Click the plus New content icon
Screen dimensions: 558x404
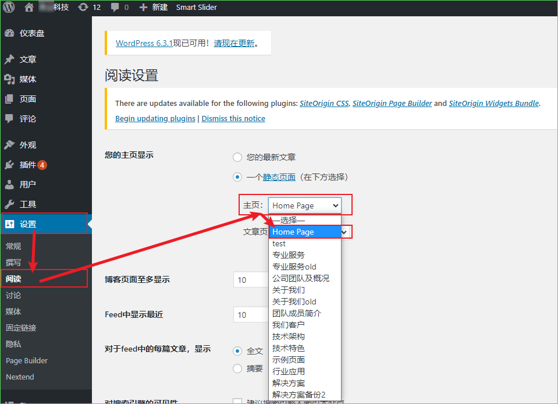coord(143,7)
